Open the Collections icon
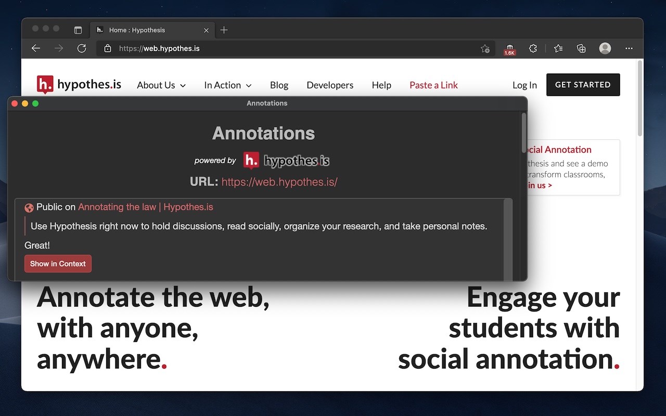 [581, 48]
